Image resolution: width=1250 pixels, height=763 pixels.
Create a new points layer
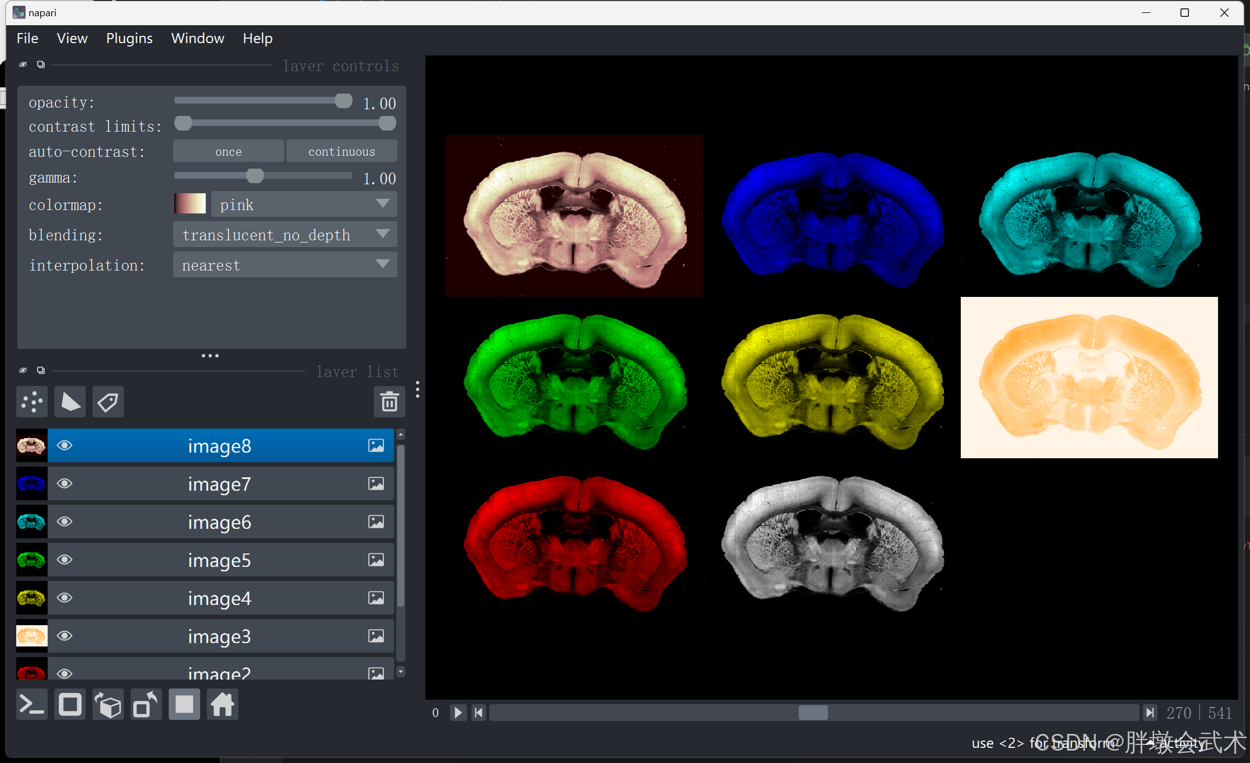32,402
